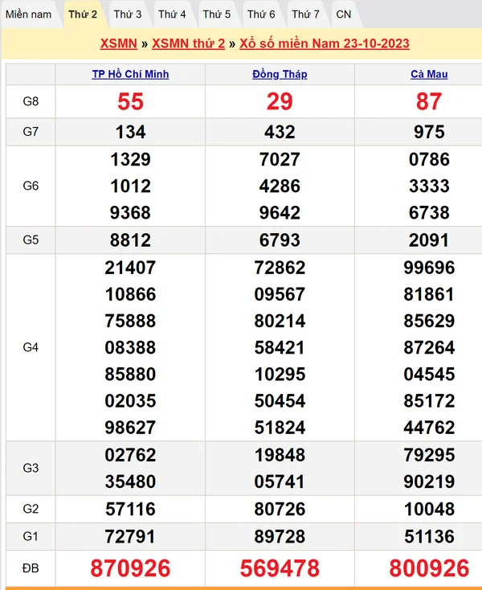Select Đồng Tháp special prize 569478
Screen dimensions: 482x590
tap(280, 568)
